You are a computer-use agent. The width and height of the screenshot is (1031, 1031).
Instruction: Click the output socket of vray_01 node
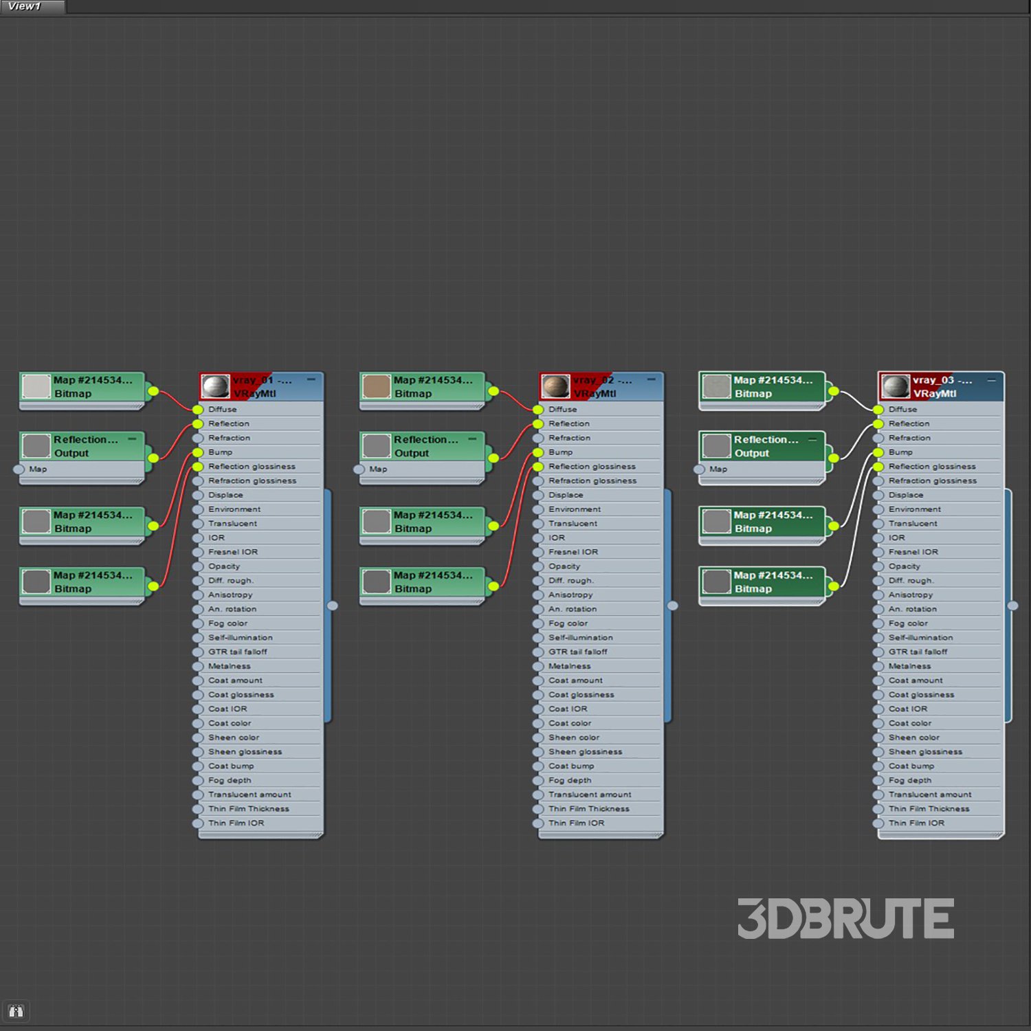pyautogui.click(x=333, y=606)
